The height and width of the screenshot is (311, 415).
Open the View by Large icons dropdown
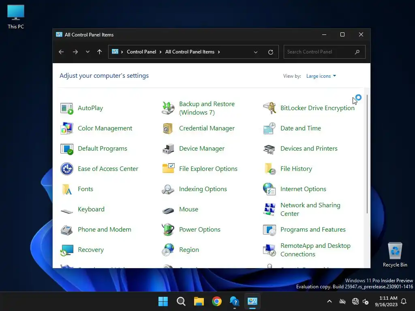pyautogui.click(x=321, y=76)
